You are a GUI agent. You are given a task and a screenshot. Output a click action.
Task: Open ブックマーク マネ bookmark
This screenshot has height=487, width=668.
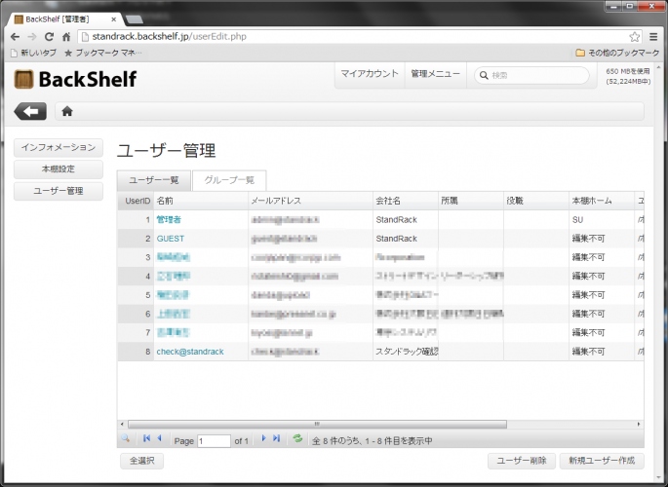pyautogui.click(x=102, y=53)
